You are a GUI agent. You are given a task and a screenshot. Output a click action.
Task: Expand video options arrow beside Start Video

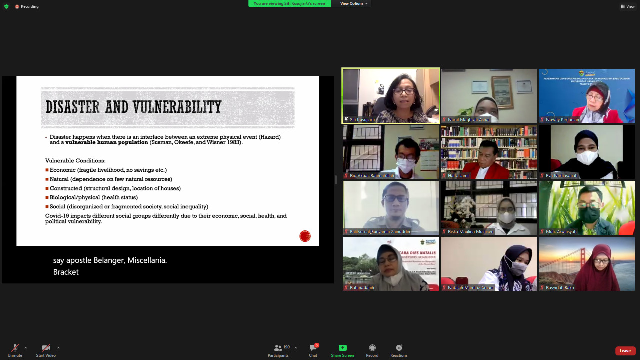(58, 348)
